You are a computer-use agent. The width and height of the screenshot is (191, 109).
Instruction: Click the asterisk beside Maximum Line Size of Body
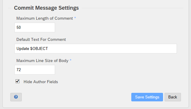point(71,60)
